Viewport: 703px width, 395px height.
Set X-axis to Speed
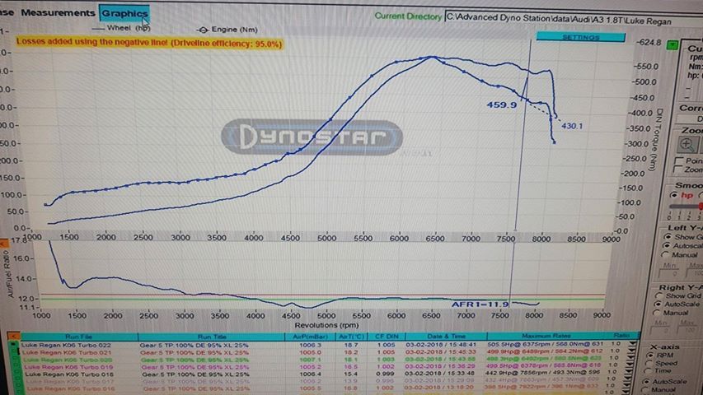pyautogui.click(x=649, y=363)
